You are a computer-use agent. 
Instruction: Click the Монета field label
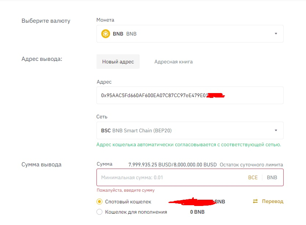[x=105, y=20]
